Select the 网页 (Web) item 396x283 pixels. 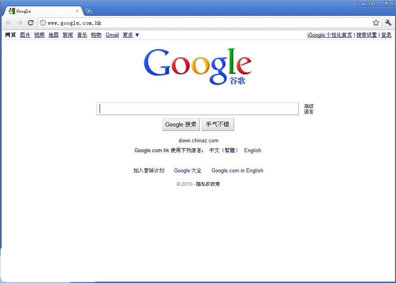click(x=11, y=35)
